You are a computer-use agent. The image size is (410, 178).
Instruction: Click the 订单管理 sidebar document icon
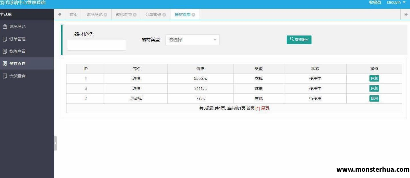click(x=5, y=39)
